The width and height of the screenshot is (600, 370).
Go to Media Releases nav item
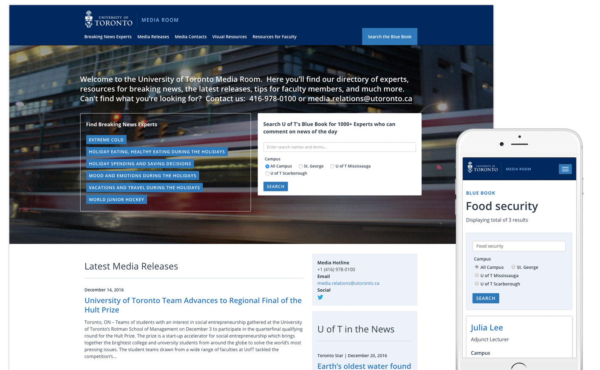(153, 37)
